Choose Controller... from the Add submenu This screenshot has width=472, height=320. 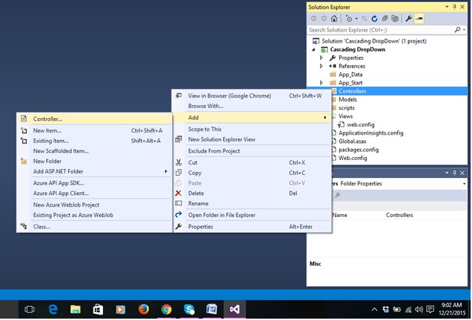pyautogui.click(x=48, y=119)
